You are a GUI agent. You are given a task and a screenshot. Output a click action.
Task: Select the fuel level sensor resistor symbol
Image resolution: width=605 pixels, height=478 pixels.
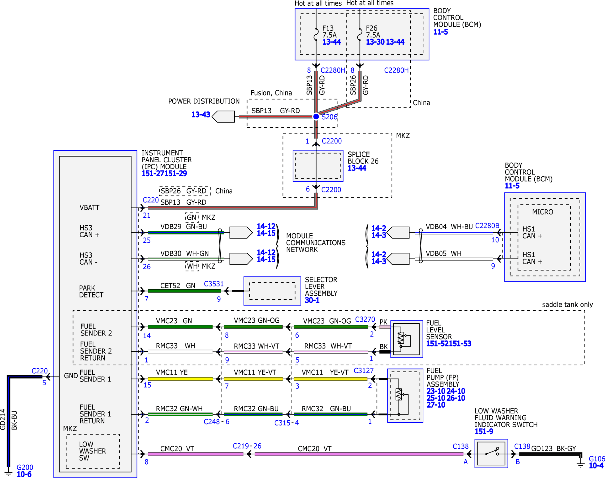(x=401, y=338)
